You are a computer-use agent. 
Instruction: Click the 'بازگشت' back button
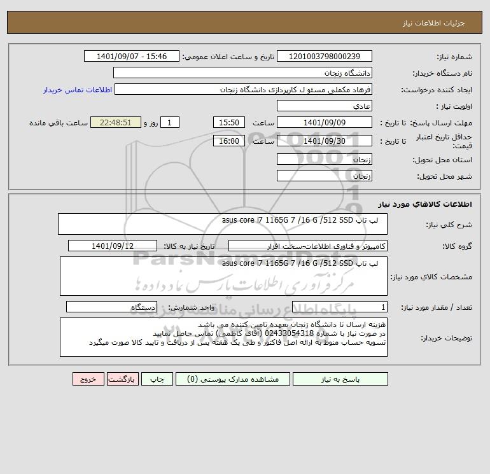pyautogui.click(x=122, y=379)
